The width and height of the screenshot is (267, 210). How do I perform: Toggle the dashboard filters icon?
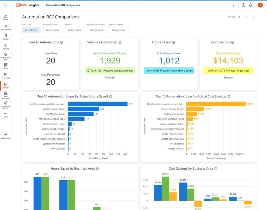(x=246, y=17)
